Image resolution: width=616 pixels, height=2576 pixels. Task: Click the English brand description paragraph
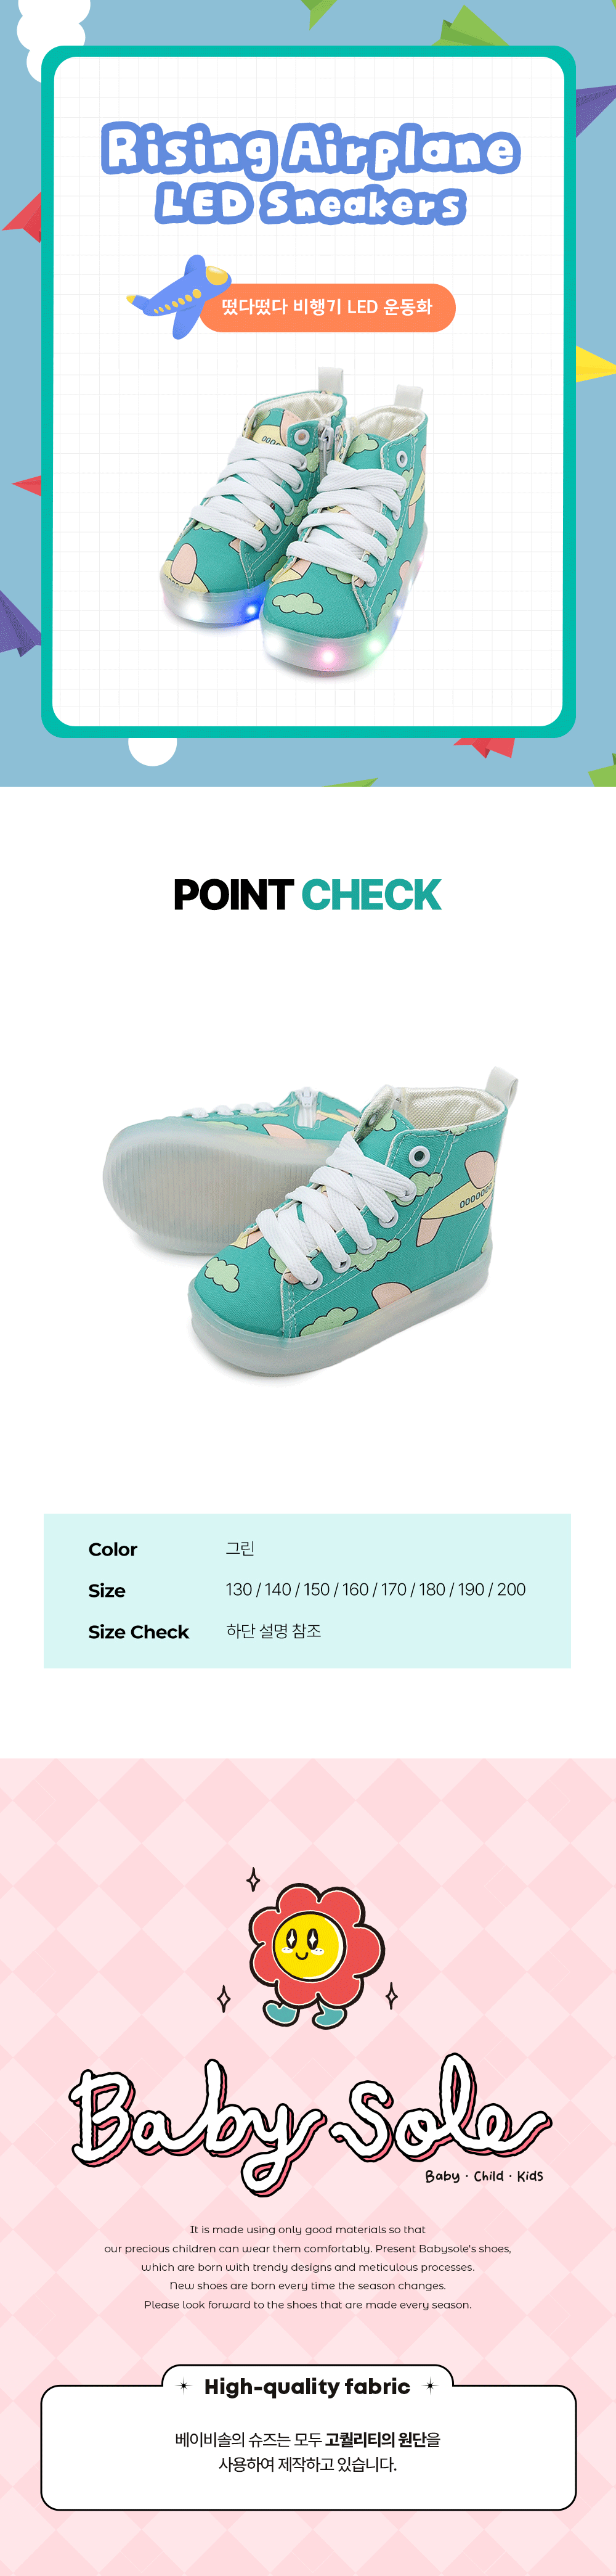point(307,2267)
